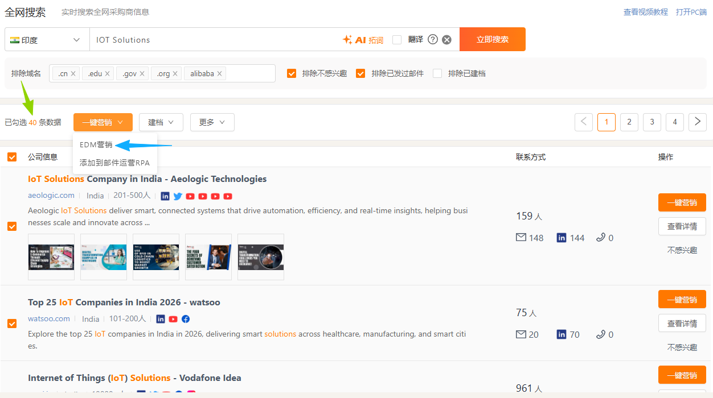Open the Top 25 IoT Companies title
The height and width of the screenshot is (398, 713).
click(124, 302)
